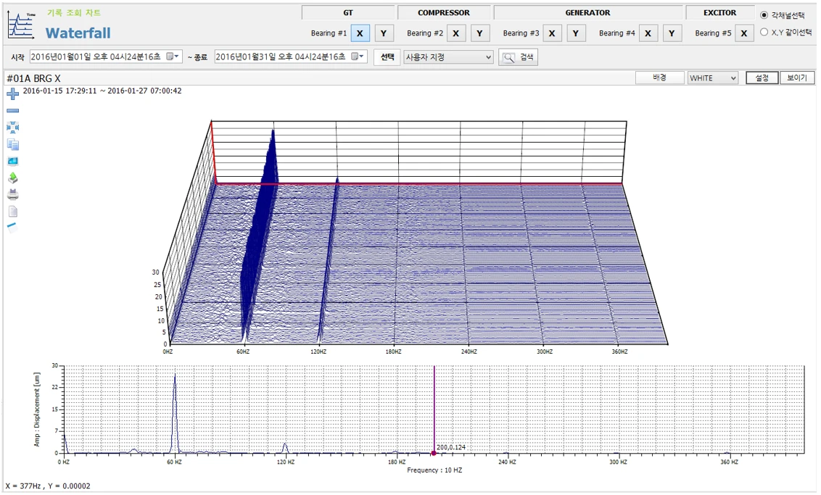Click the blank page icon

pyautogui.click(x=12, y=212)
